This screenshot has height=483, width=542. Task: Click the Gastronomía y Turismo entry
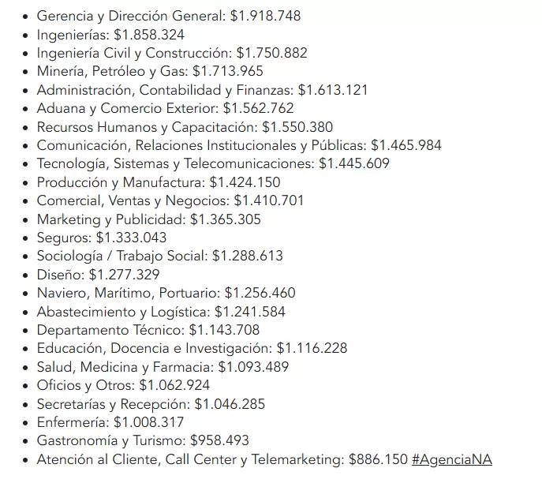click(x=143, y=440)
